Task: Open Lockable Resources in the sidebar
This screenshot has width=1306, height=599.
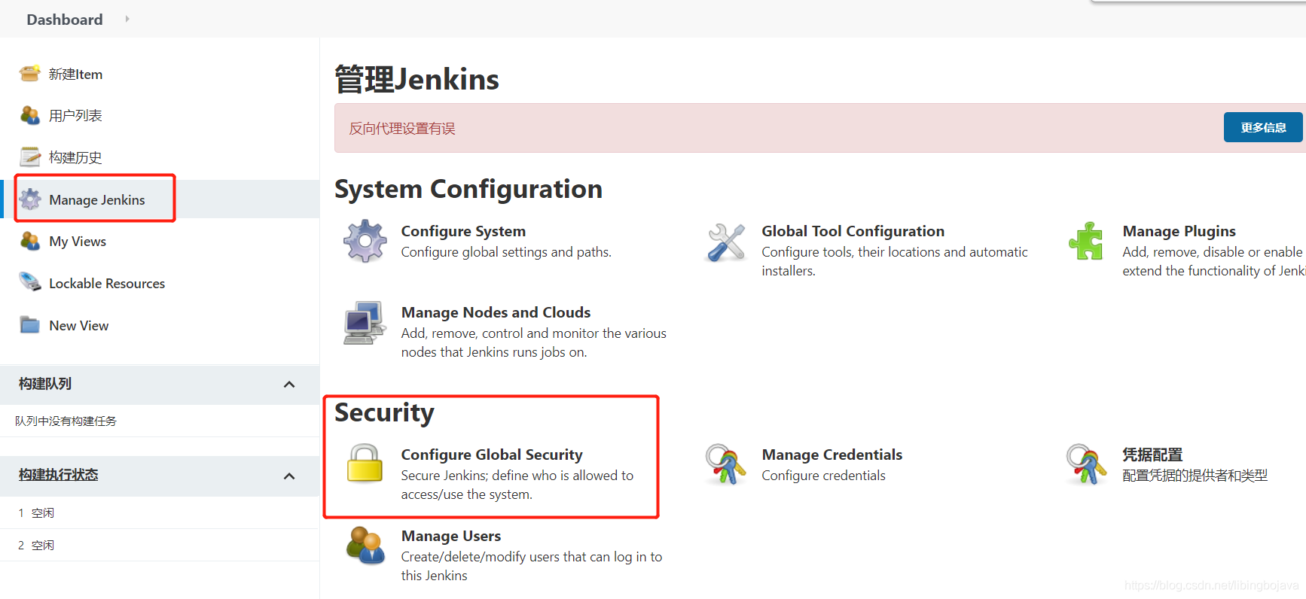Action: click(107, 283)
